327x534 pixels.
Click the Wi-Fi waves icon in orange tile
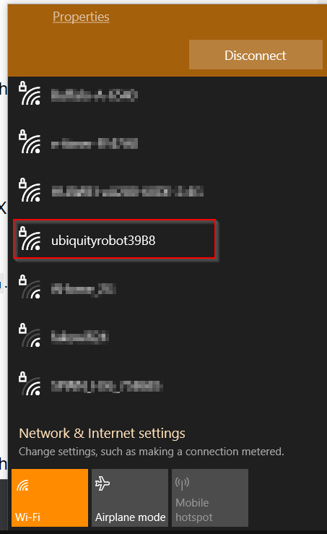coord(23,485)
